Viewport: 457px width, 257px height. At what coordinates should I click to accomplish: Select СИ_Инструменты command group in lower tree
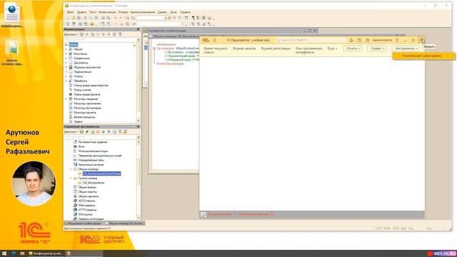[x=94, y=183]
